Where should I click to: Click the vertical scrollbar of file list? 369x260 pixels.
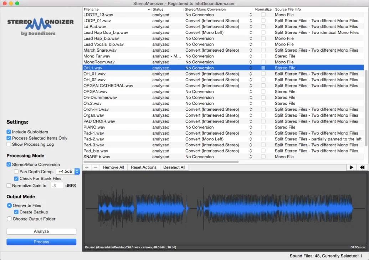[x=366, y=108]
